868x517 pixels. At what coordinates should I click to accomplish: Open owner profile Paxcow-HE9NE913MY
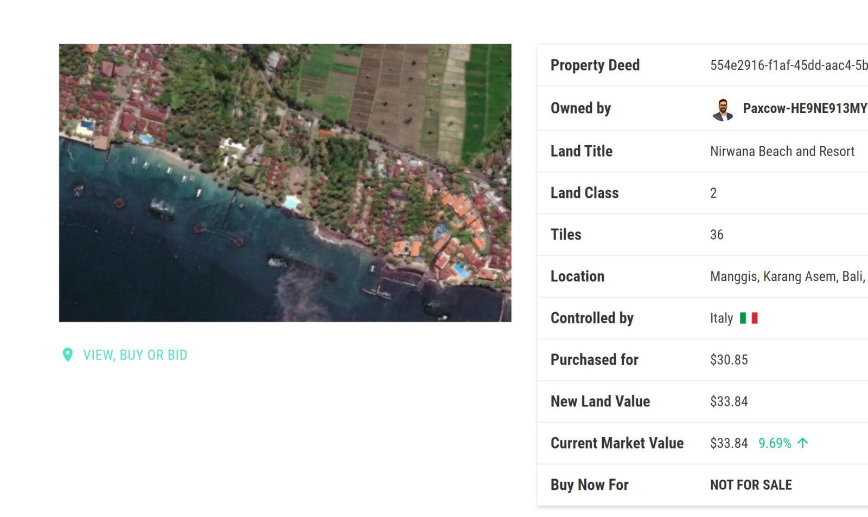(805, 108)
